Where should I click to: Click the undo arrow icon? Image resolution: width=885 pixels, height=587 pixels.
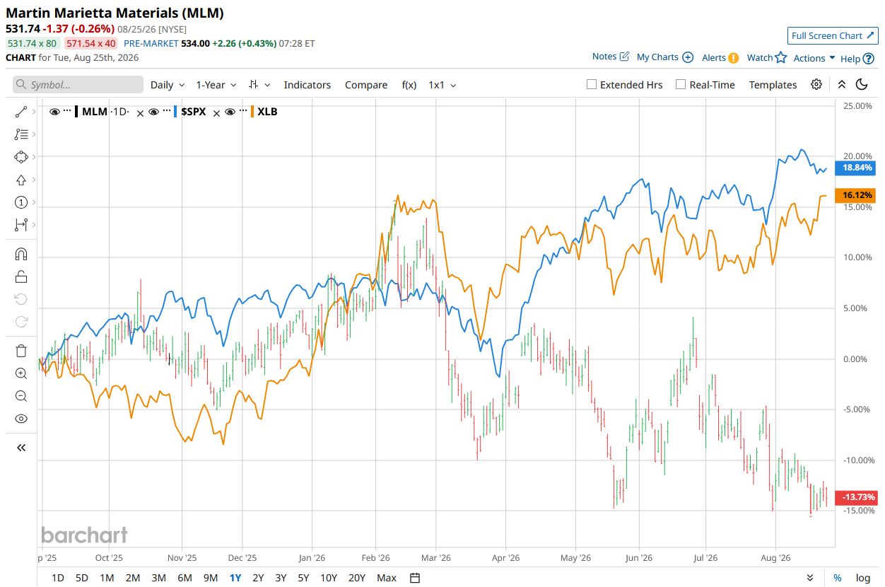20,299
